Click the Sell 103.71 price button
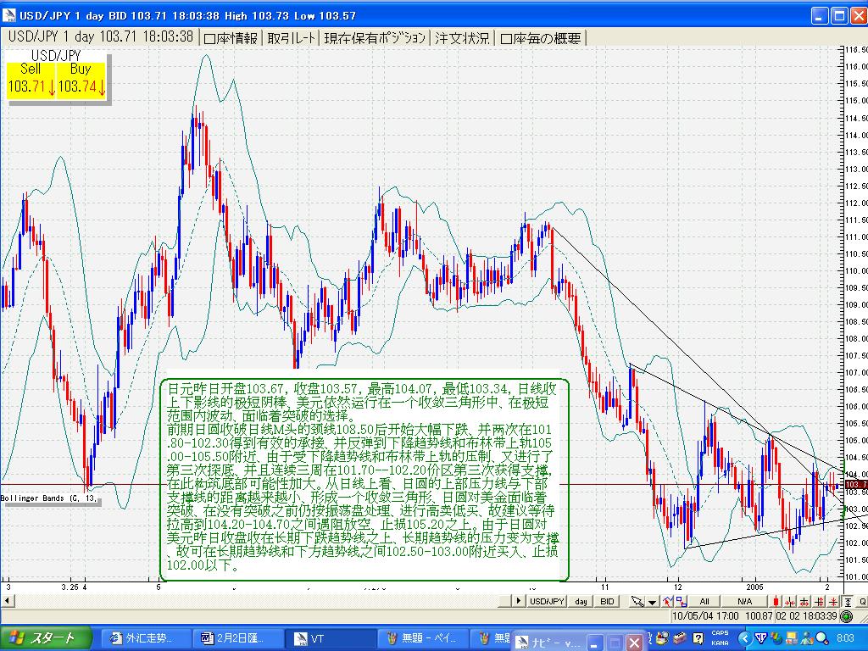 pos(31,81)
